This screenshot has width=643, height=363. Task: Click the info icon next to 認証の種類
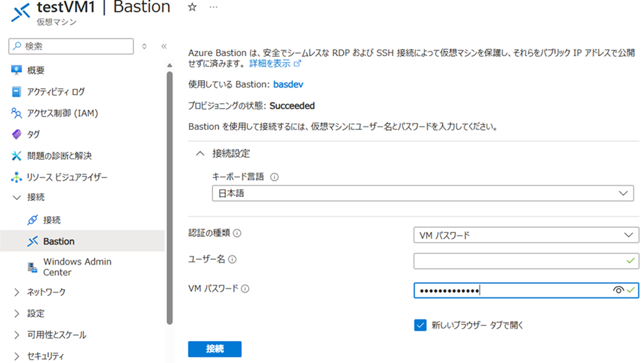(x=238, y=234)
